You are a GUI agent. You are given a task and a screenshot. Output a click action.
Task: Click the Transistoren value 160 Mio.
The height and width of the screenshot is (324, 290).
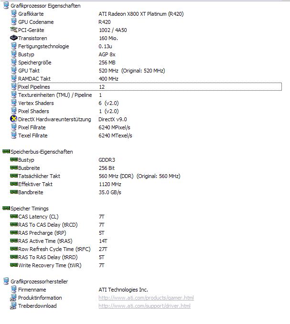click(x=108, y=38)
